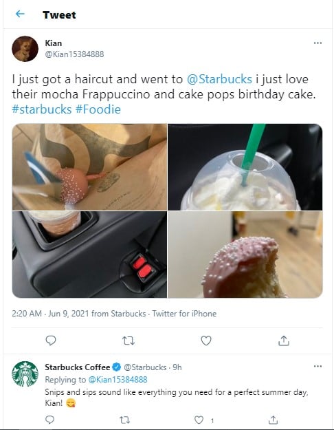The width and height of the screenshot is (334, 430).
Task: Go back using the arrow icon
Action: [20, 14]
